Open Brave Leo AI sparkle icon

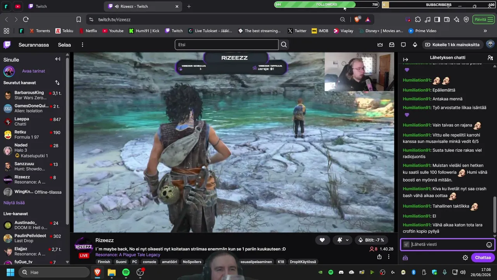(456, 19)
